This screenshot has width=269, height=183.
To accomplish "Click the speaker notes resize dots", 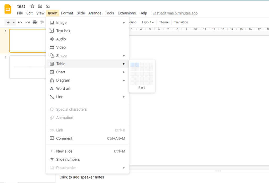I will click(218, 171).
